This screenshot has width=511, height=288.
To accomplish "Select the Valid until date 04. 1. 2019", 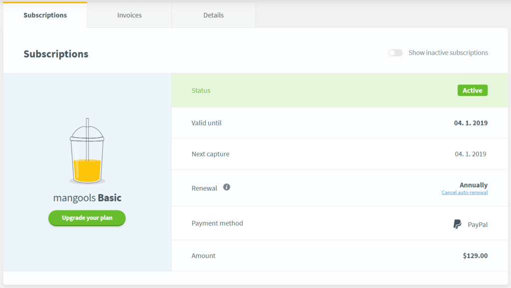I will coord(471,123).
